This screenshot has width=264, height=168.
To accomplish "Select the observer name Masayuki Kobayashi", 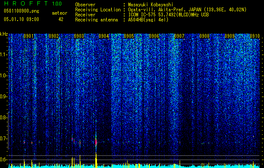I will pos(151,5).
